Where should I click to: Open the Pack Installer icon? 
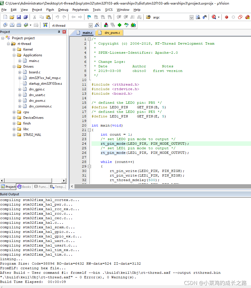click(133, 25)
